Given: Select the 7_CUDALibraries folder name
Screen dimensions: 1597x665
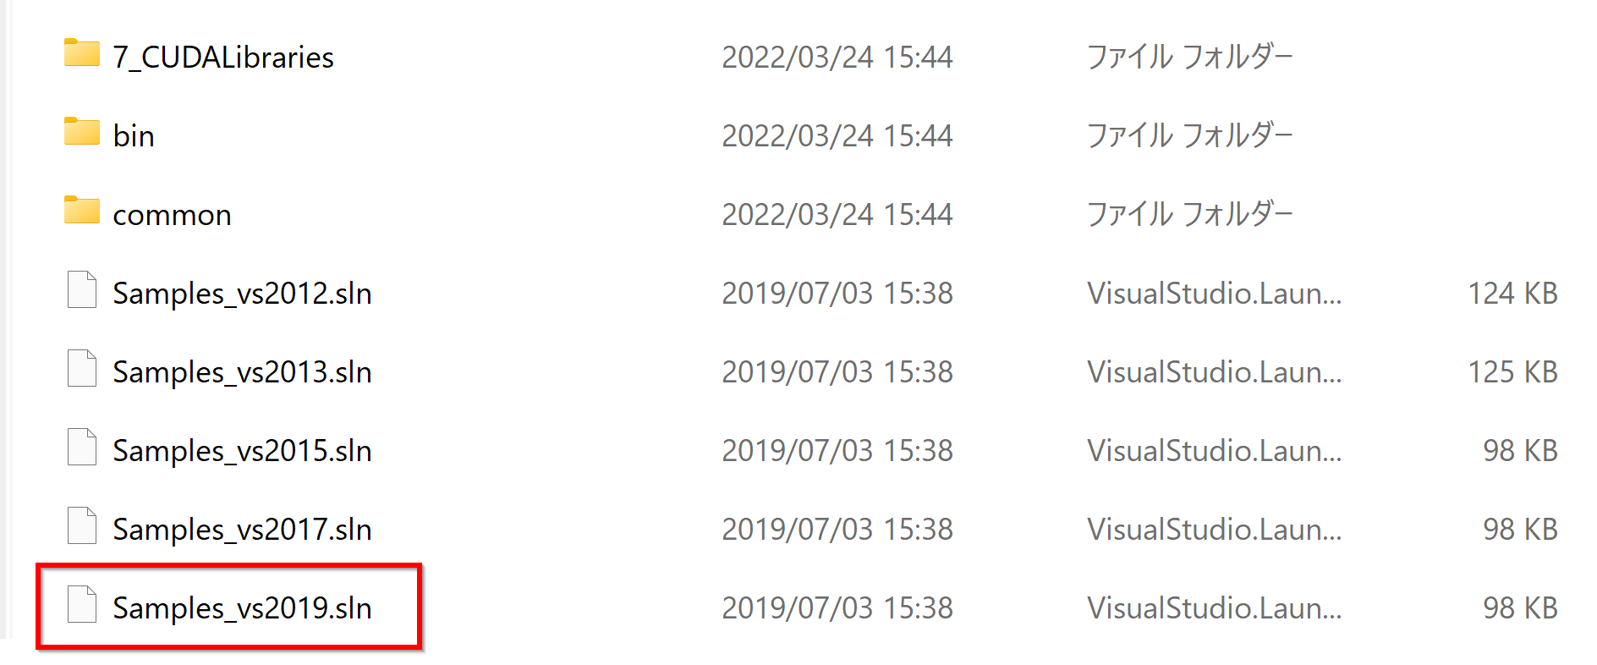Looking at the screenshot, I should [223, 58].
